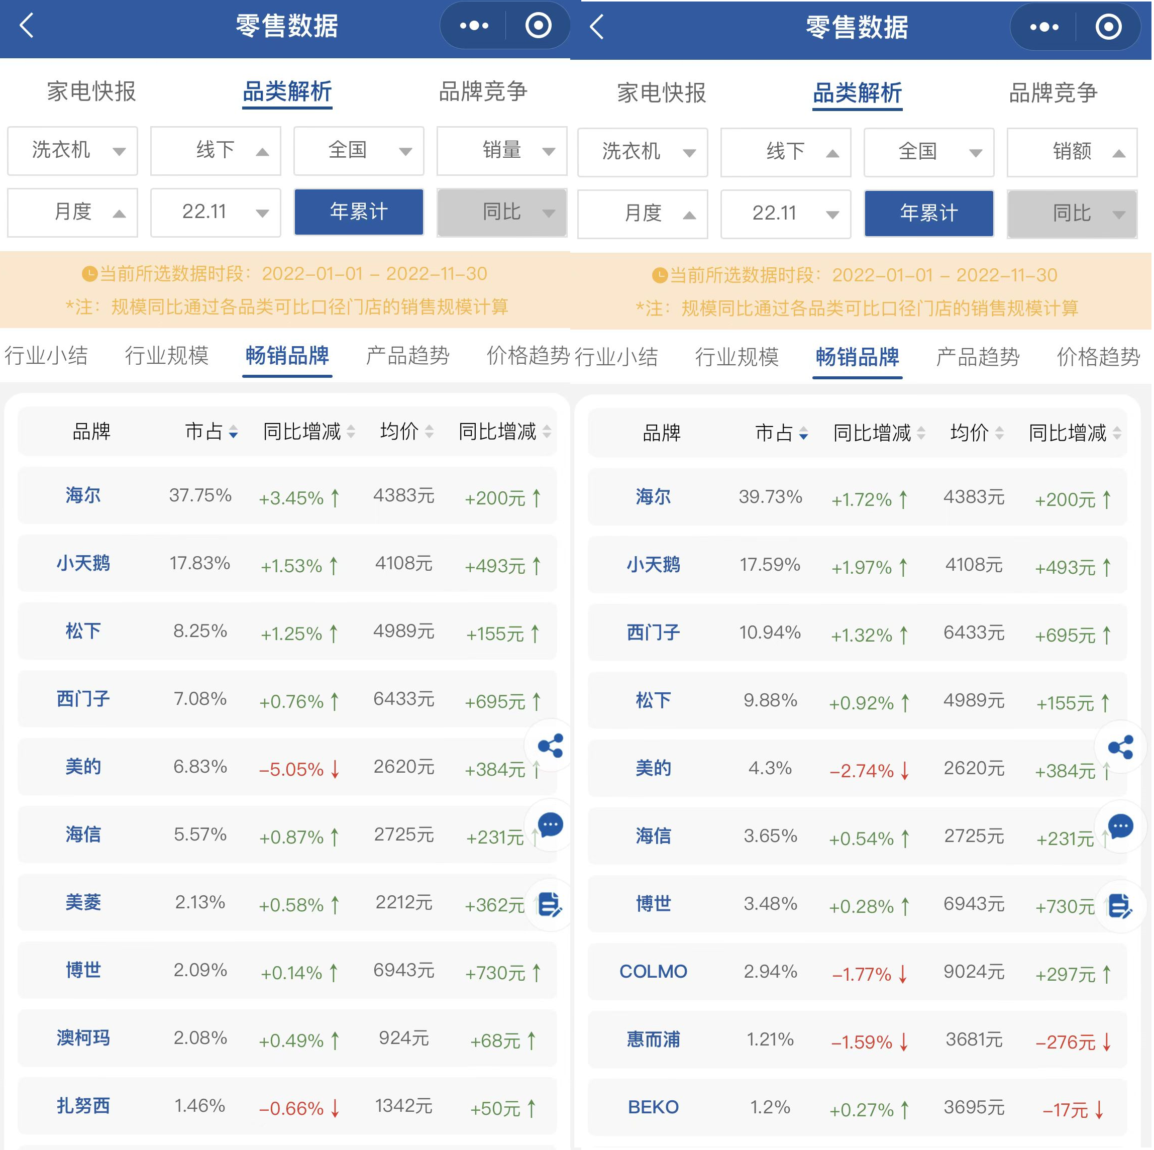Tap circle target icon in right panel header
The width and height of the screenshot is (1154, 1150).
click(1108, 27)
